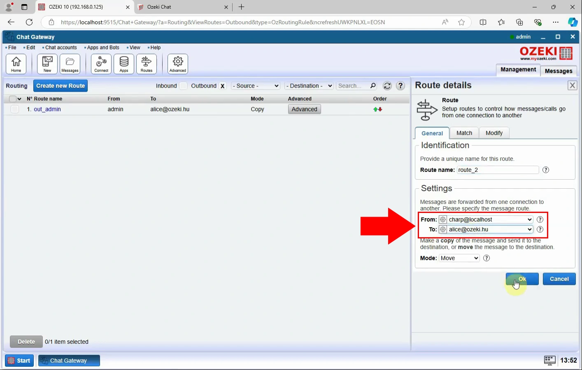Click help icon beside Route name

pos(546,170)
